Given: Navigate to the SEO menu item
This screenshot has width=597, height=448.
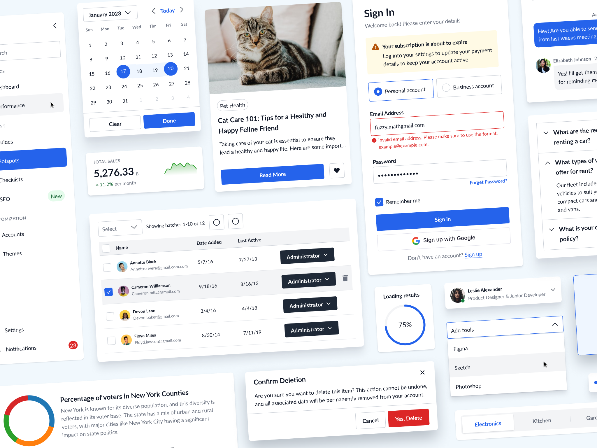Looking at the screenshot, I should point(9,198).
